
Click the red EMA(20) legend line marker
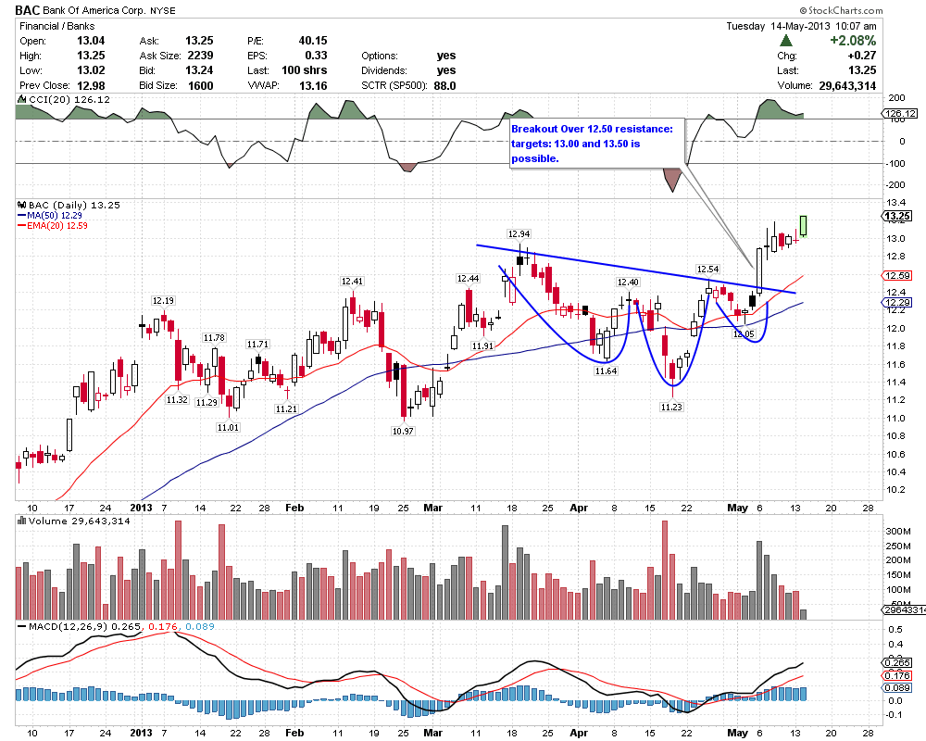pyautogui.click(x=22, y=226)
